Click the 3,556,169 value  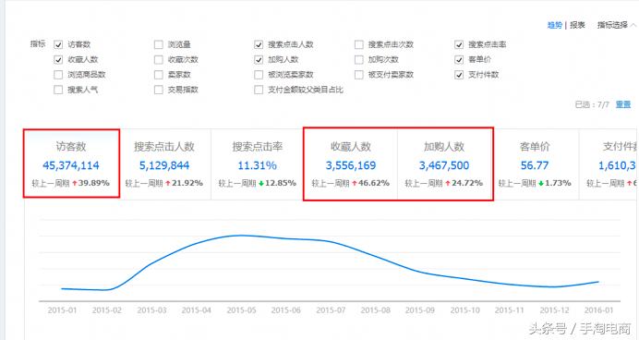click(351, 165)
